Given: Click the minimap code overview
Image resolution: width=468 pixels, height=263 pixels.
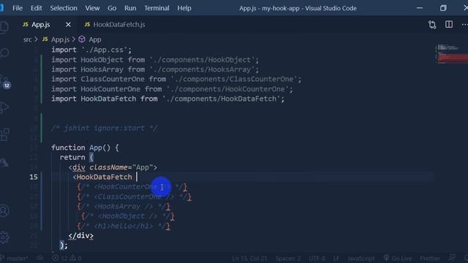Looking at the screenshot, I should [452, 53].
